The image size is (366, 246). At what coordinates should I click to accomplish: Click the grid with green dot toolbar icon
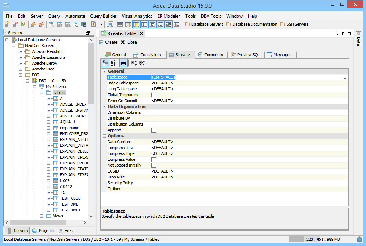click(24, 24)
